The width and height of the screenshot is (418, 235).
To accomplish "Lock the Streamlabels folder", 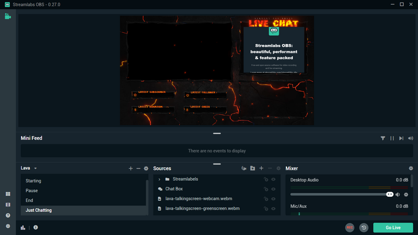I will [x=266, y=179].
